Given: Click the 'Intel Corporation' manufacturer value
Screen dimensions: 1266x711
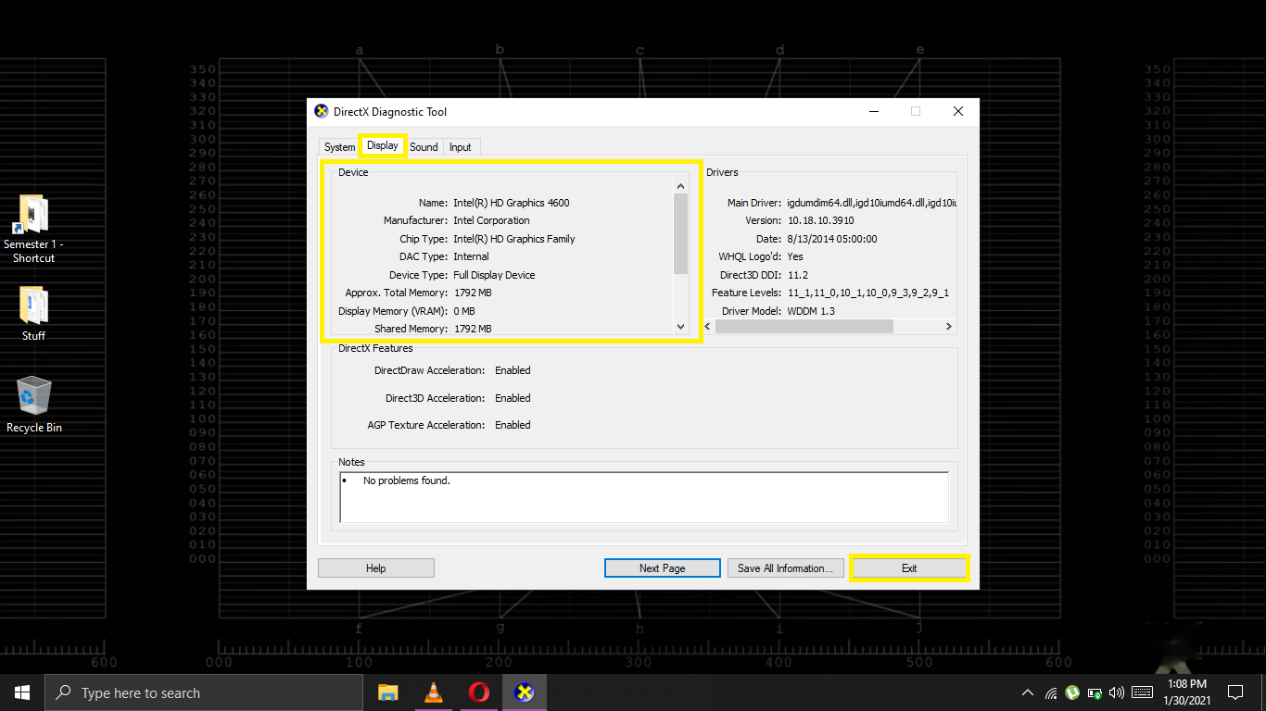Looking at the screenshot, I should coord(491,220).
